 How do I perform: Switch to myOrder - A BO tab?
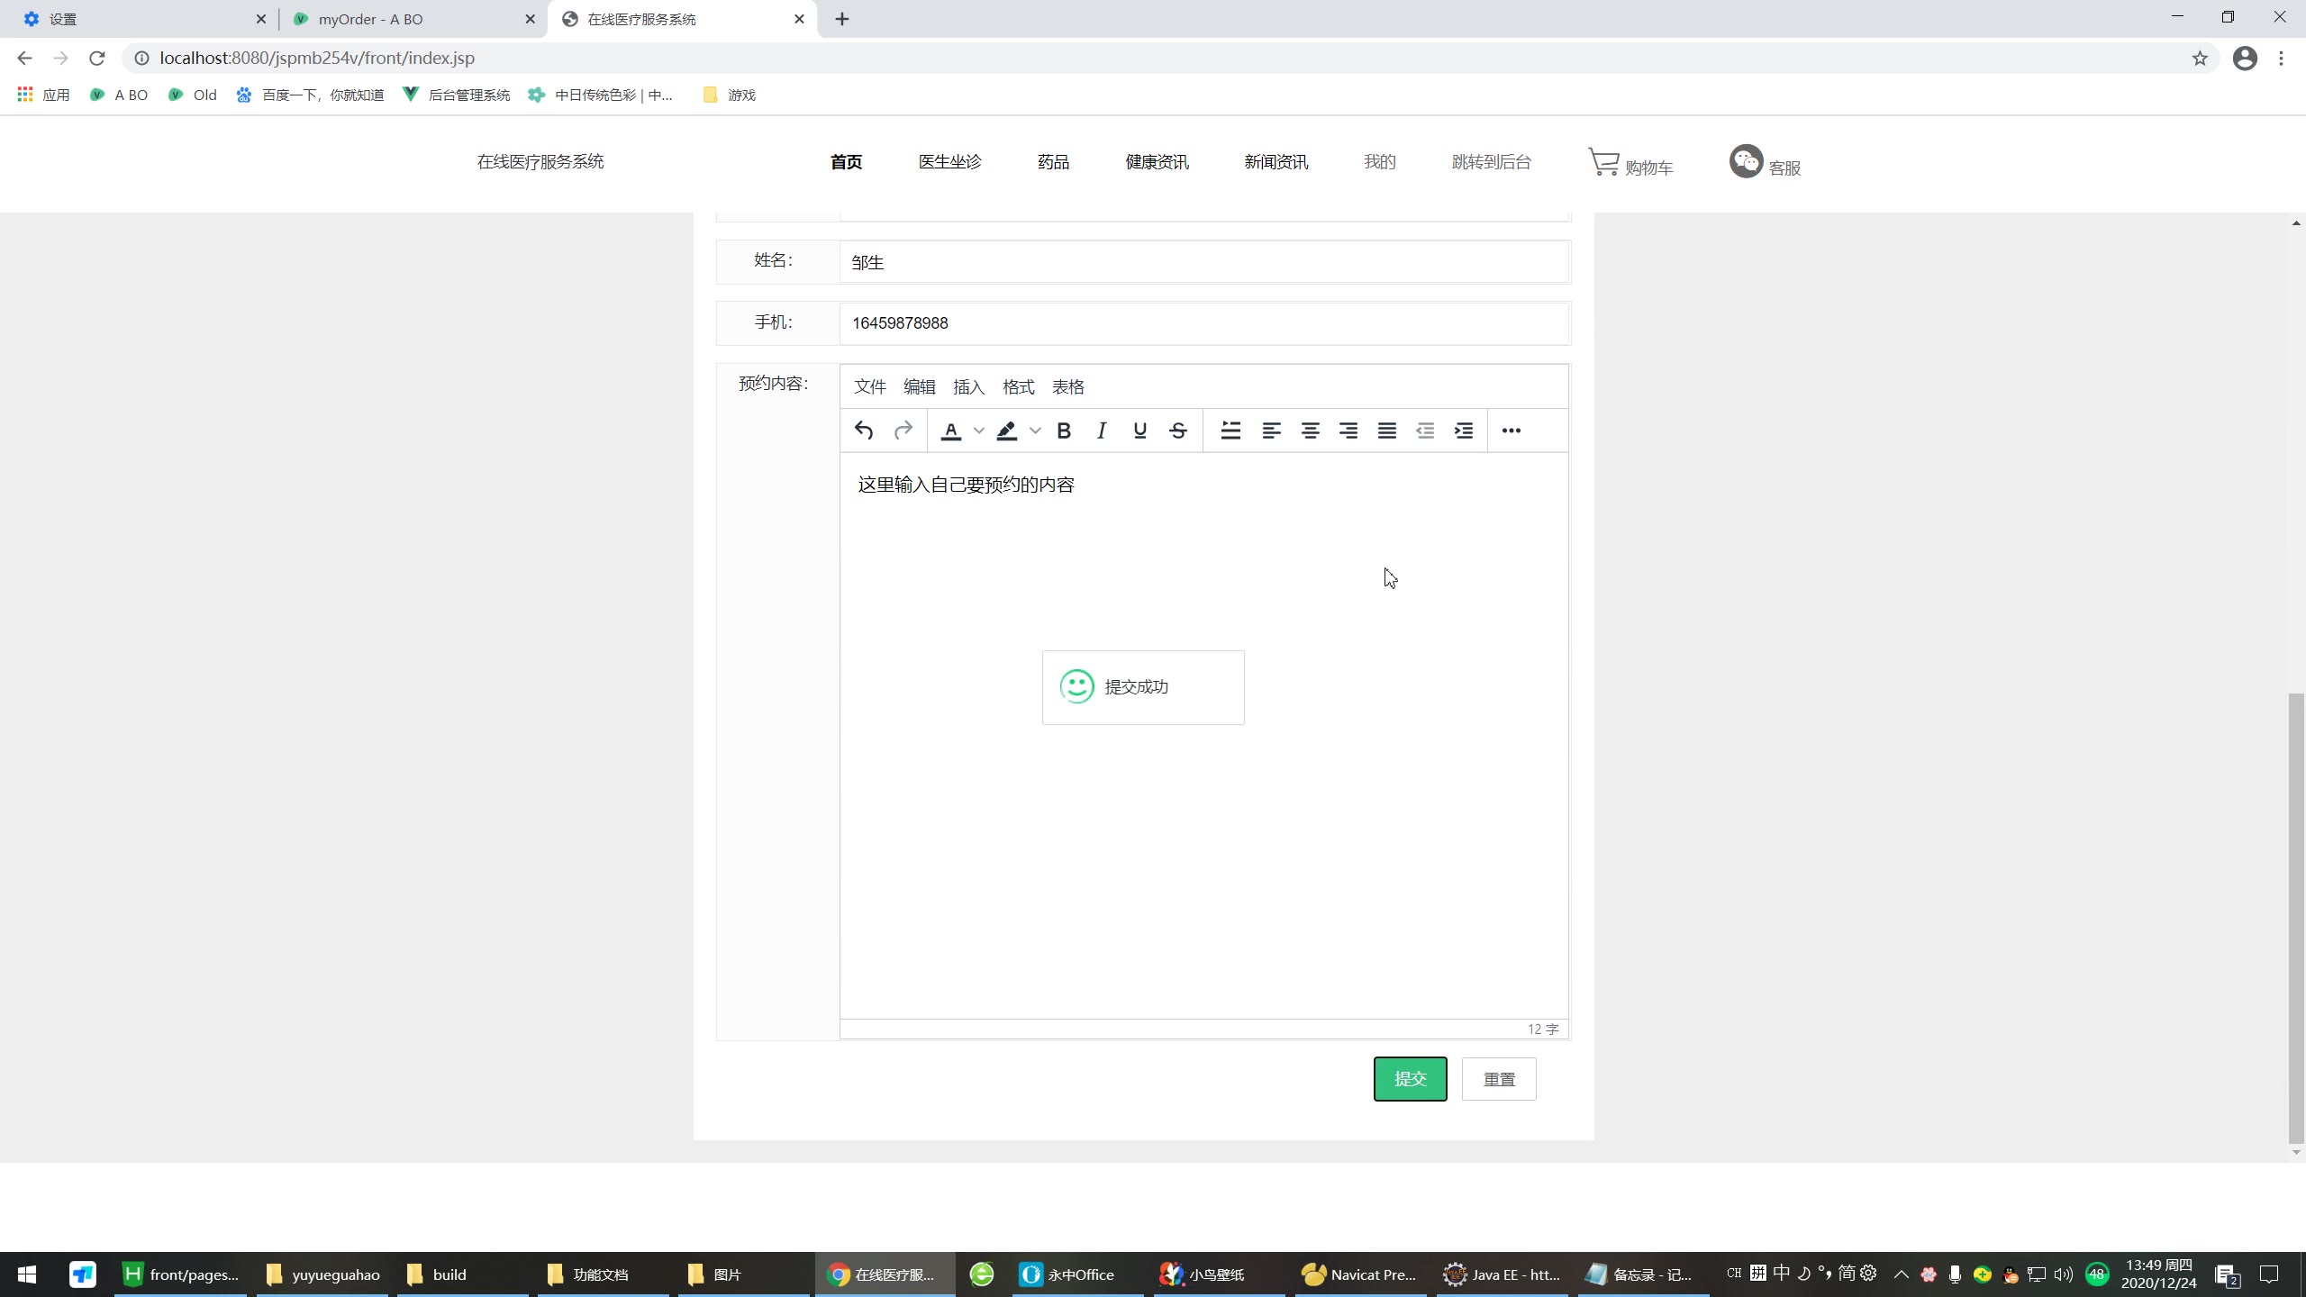[x=370, y=19]
